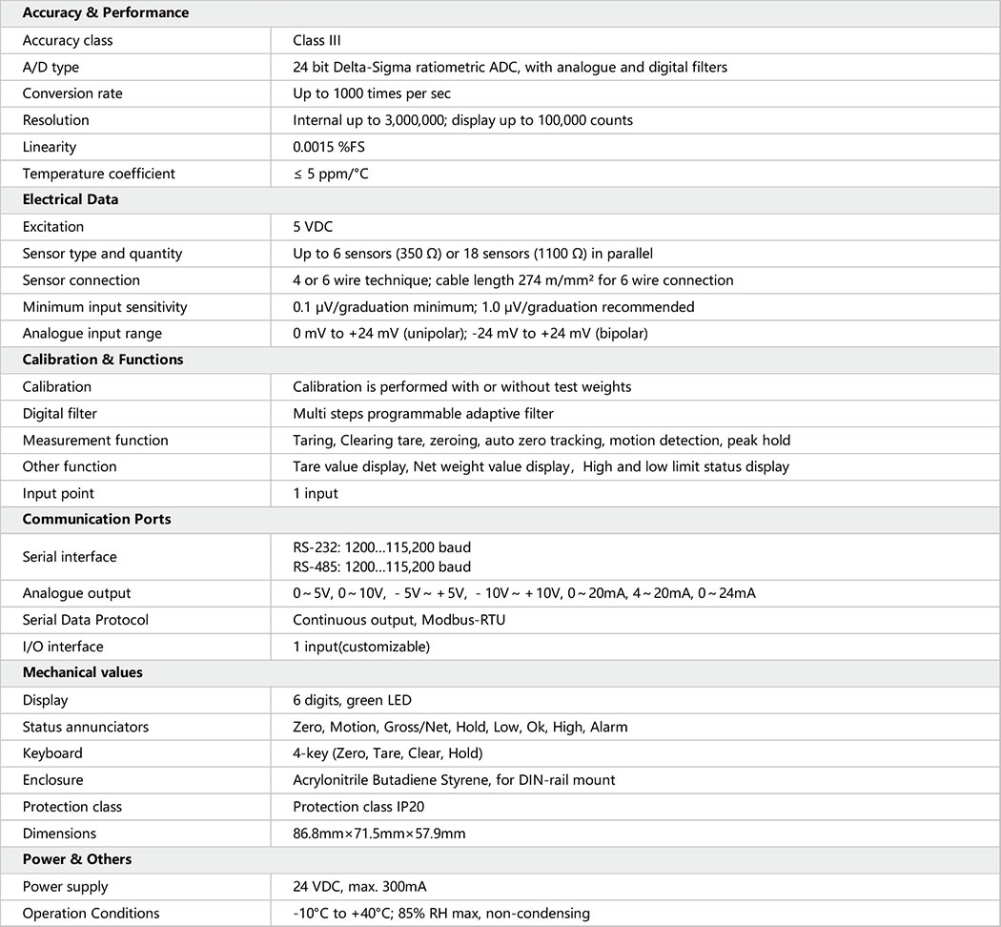Select the Operation Conditions row label
This screenshot has height=927, width=1001.
92,914
